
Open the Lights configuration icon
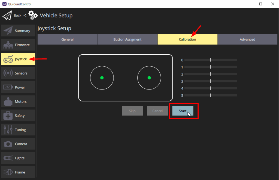[x=8, y=158]
